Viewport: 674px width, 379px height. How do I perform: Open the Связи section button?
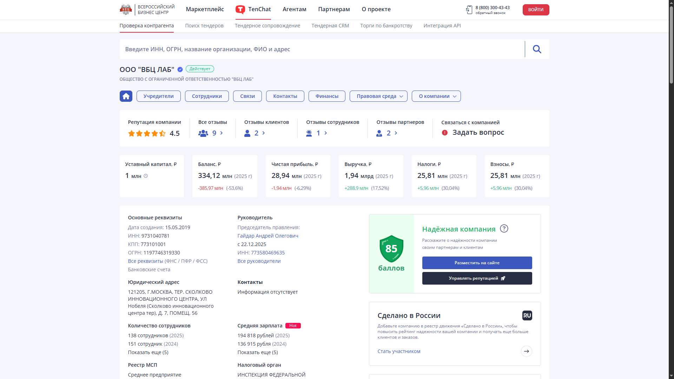[x=247, y=96]
